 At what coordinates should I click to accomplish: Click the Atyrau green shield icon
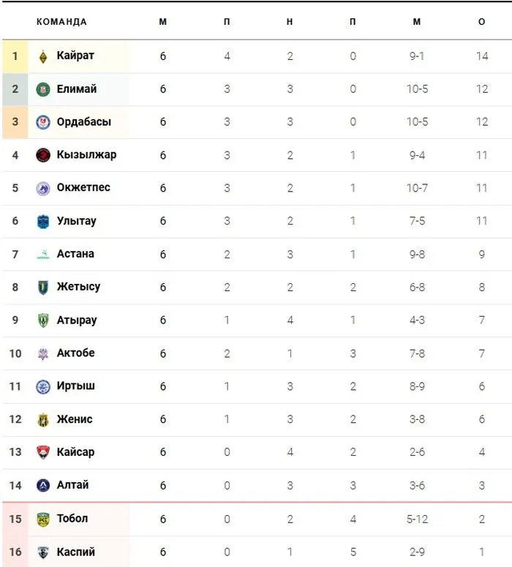[43, 320]
